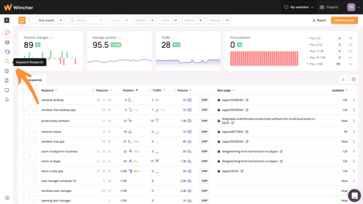The width and height of the screenshot is (363, 204).
Task: Check the zendesk chat app row checkbox
Action: 24,142
